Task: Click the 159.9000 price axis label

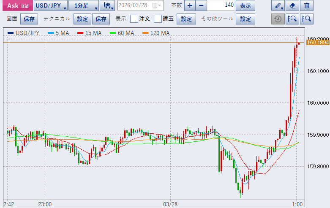Action: pyautogui.click(x=318, y=135)
